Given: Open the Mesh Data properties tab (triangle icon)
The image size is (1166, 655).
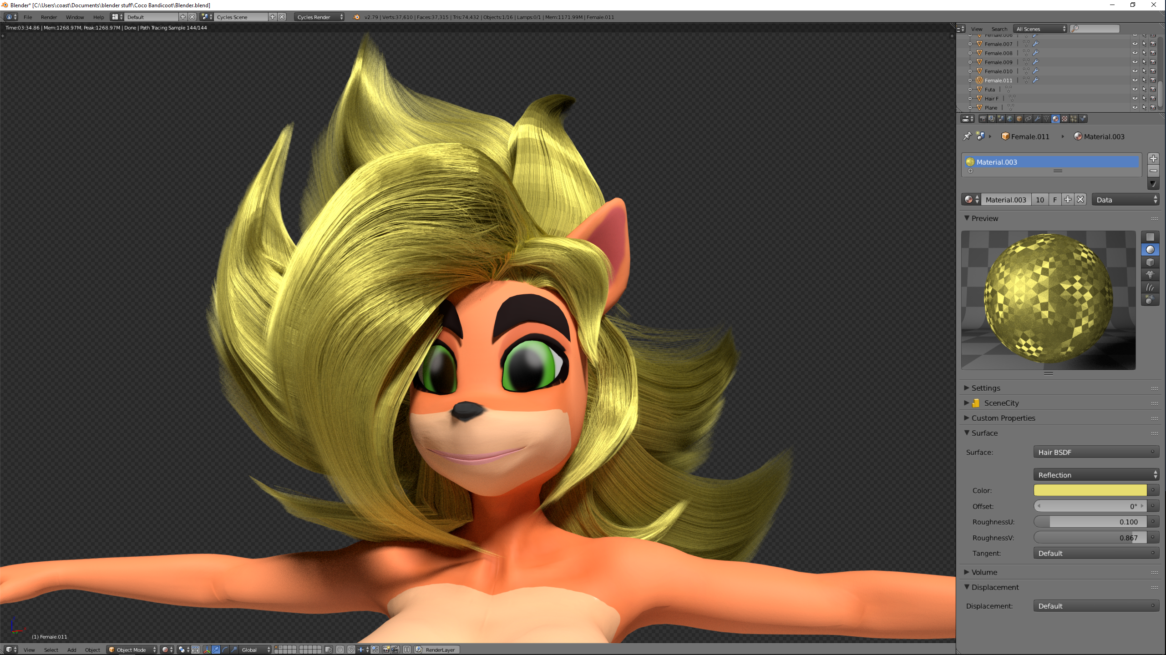Looking at the screenshot, I should pos(1046,119).
